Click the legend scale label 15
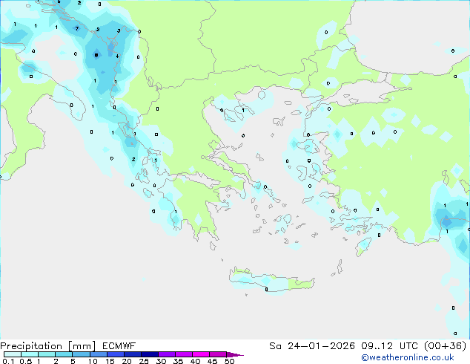Image resolution: width=470 pixels, height=364 pixels. tap(110, 361)
